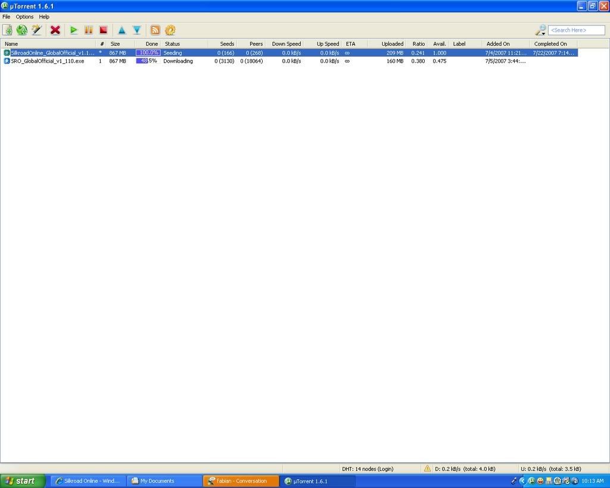Click the yellow warning triangle in status bar

427,468
